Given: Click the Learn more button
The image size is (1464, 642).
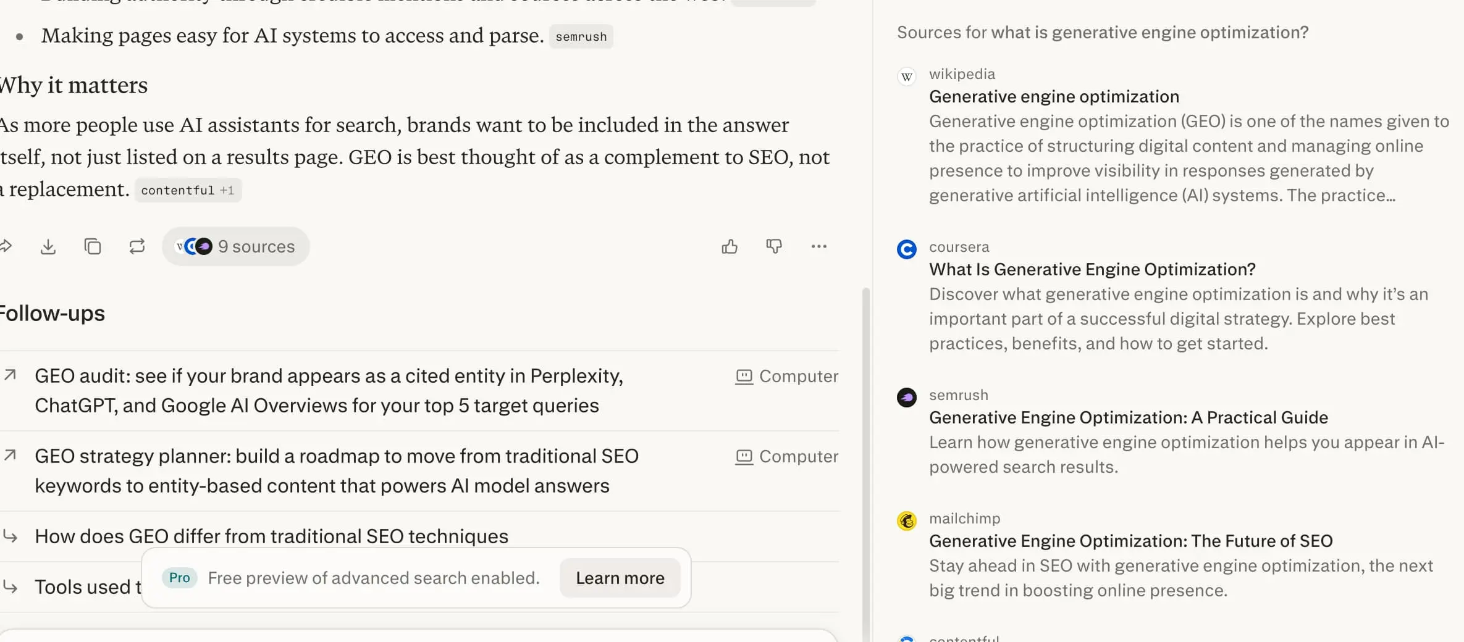Looking at the screenshot, I should (x=620, y=578).
